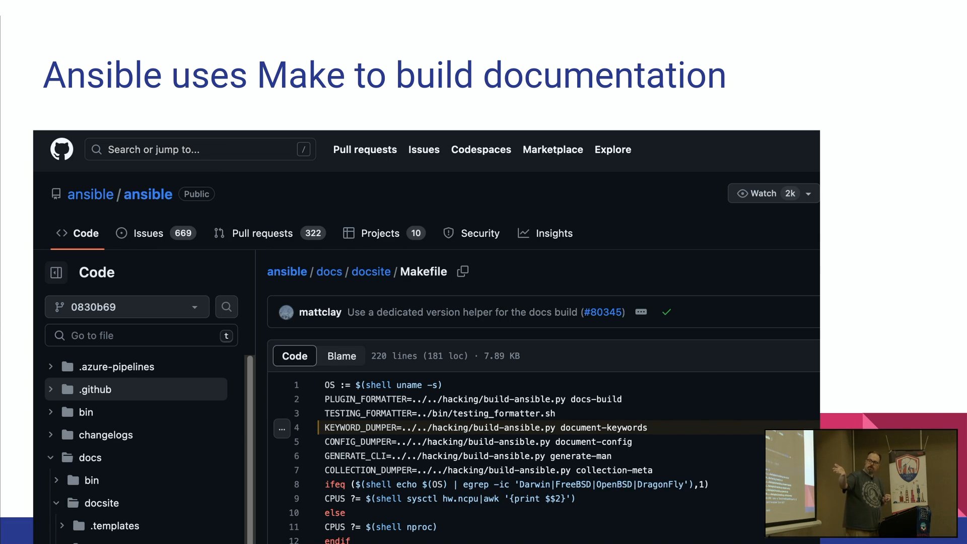Open pull request #80345 link

[603, 312]
